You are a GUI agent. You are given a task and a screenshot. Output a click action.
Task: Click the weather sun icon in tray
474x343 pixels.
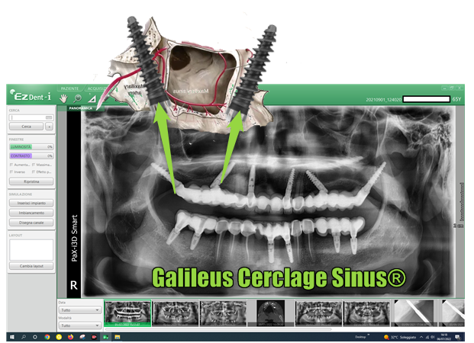point(386,337)
